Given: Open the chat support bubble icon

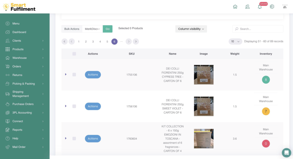Looking at the screenshot, I should click(x=286, y=152).
